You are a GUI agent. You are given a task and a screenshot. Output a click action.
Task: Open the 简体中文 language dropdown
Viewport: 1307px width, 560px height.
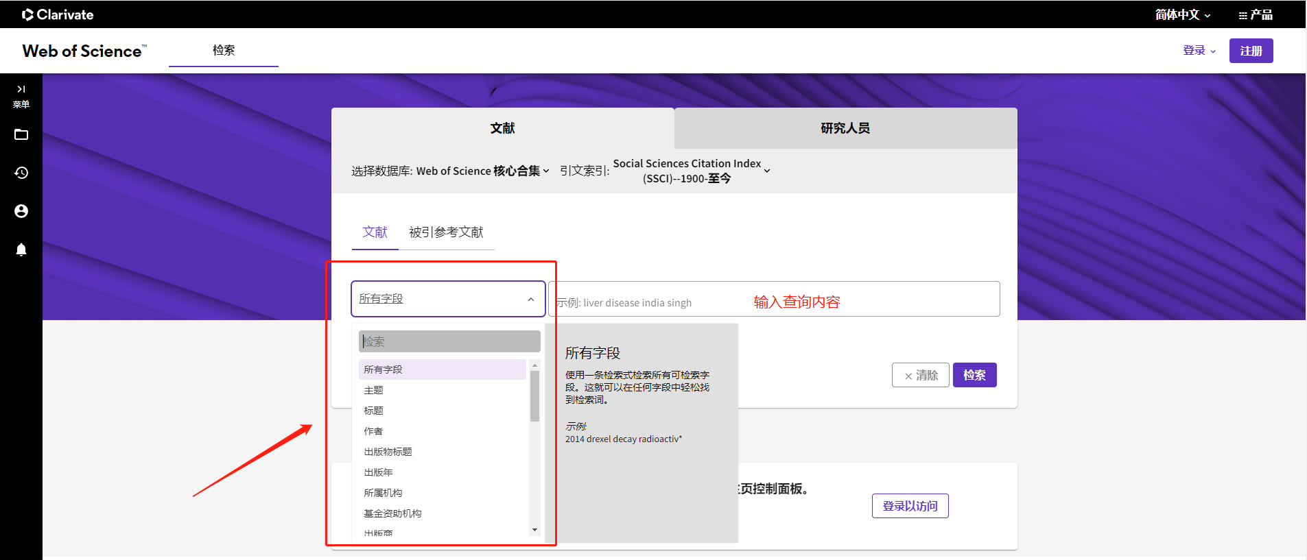[1183, 14]
